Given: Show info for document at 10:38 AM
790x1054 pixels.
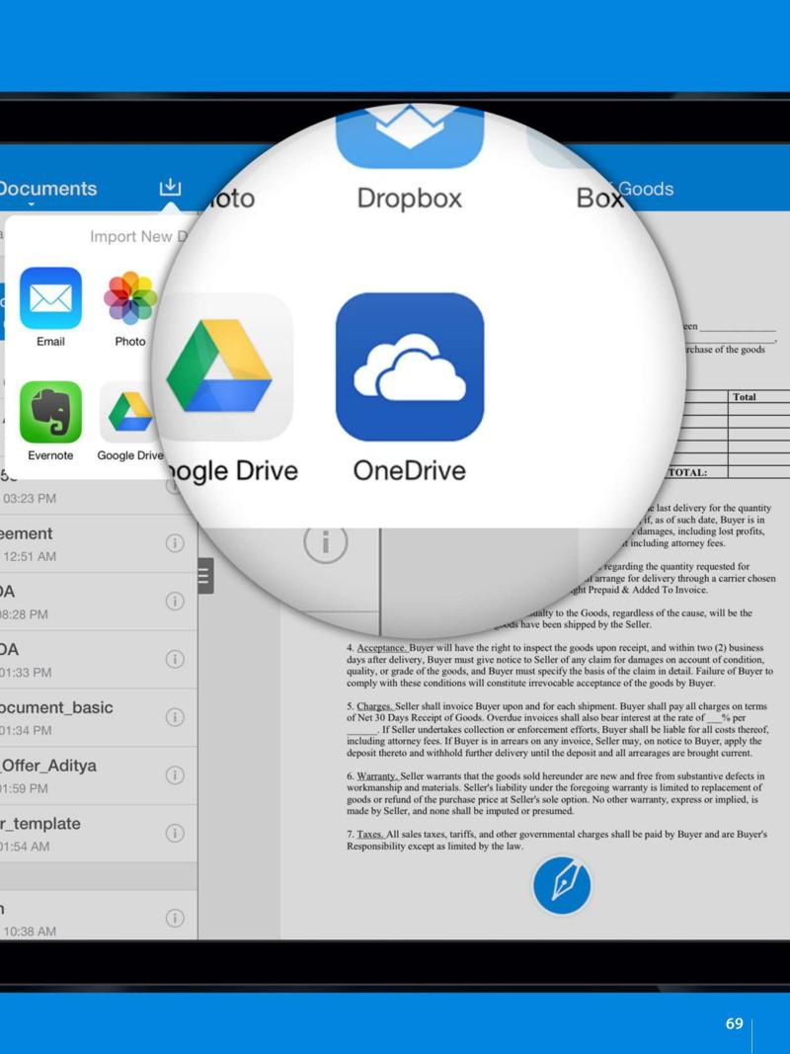Looking at the screenshot, I should [x=175, y=918].
